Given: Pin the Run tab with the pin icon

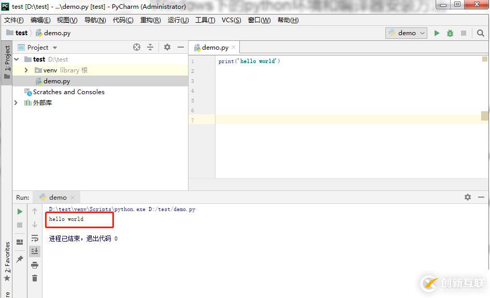Looking at the screenshot, I should [20, 259].
